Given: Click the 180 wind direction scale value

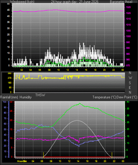Looking at the screenshot, I should tap(9, 83).
